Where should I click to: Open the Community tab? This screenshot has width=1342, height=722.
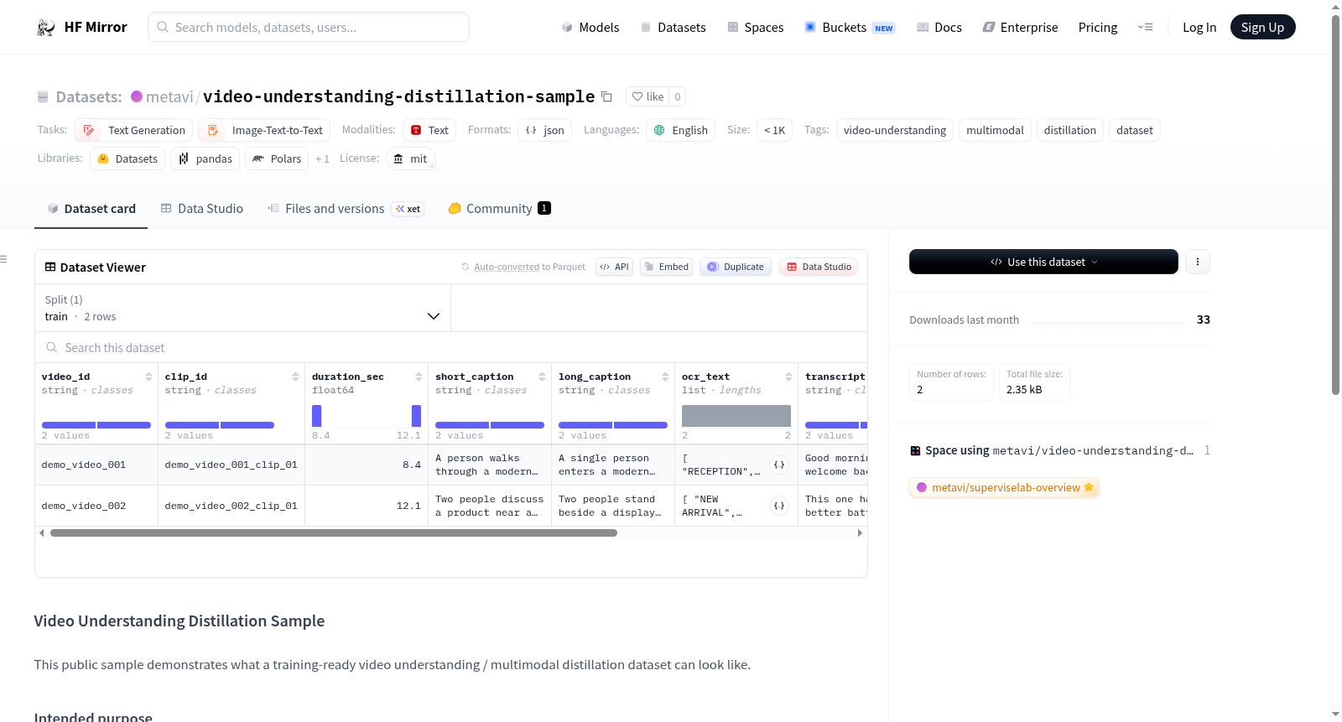[x=499, y=209]
